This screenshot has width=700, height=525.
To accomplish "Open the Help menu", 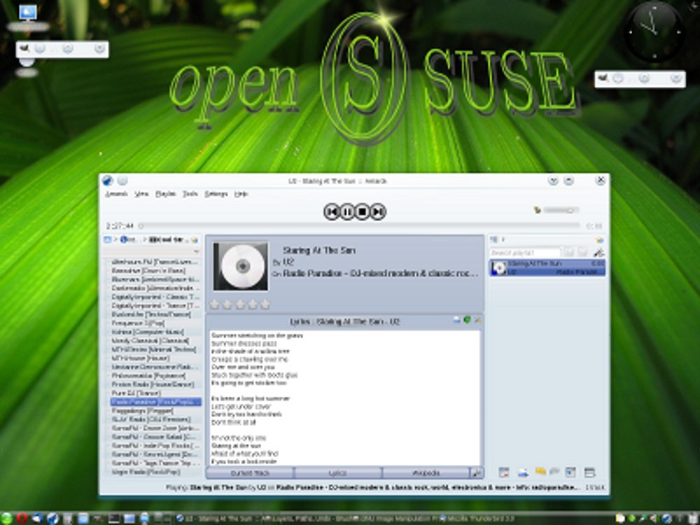I will (x=241, y=194).
